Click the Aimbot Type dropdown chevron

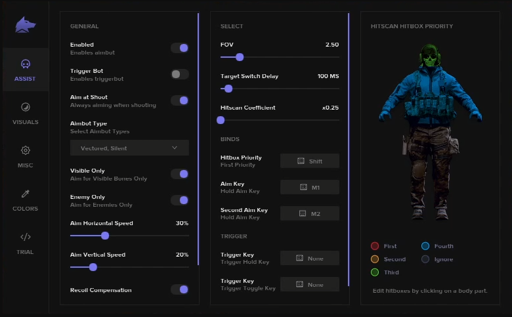pyautogui.click(x=175, y=148)
